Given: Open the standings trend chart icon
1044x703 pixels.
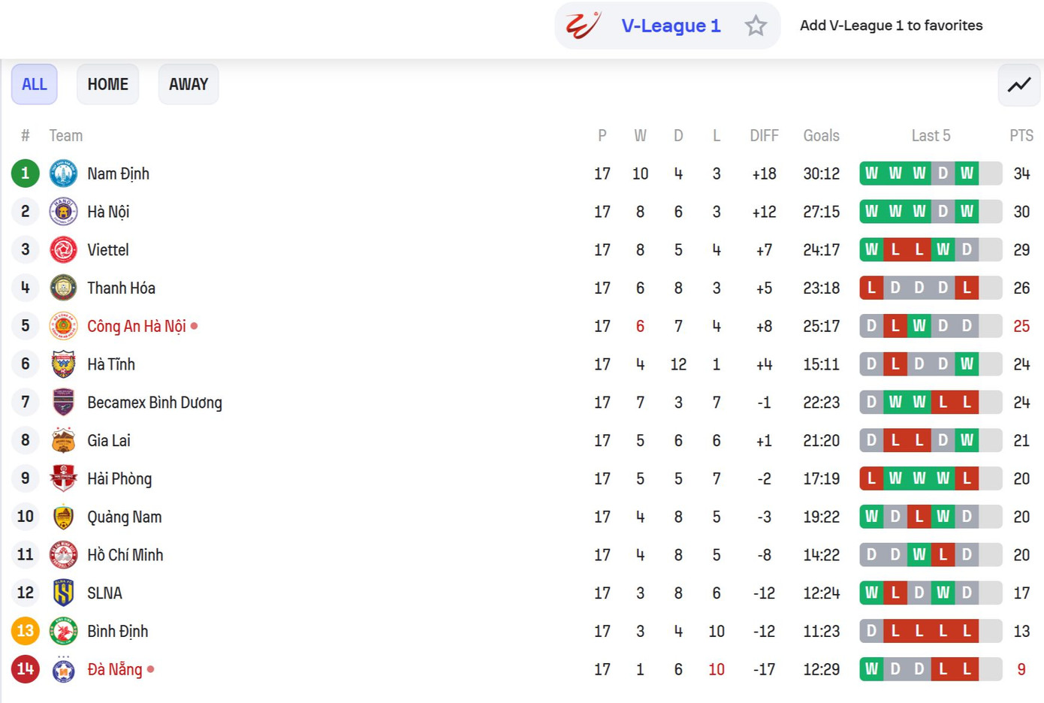Looking at the screenshot, I should (x=1019, y=84).
